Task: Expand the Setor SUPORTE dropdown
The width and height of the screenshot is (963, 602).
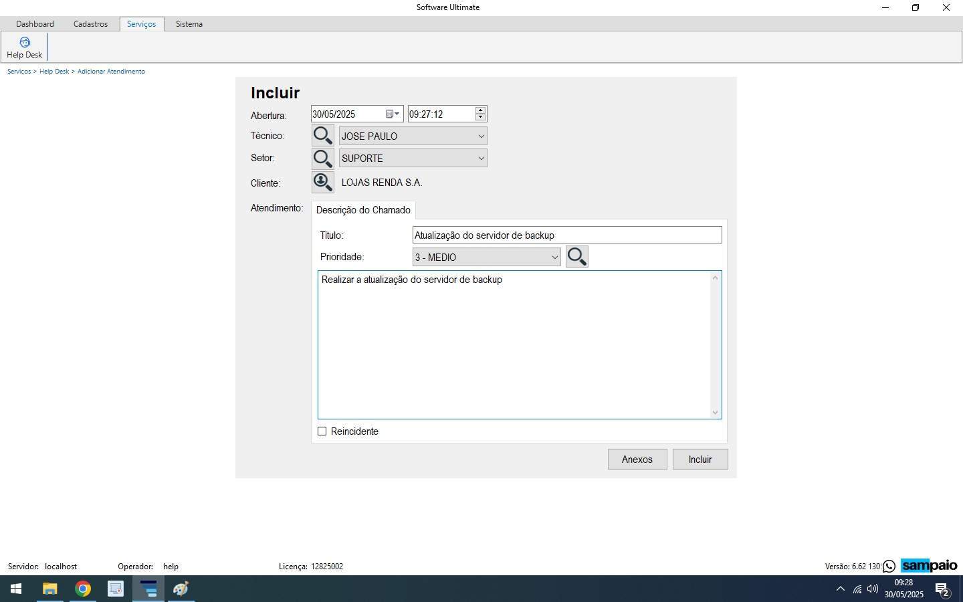Action: (x=481, y=159)
